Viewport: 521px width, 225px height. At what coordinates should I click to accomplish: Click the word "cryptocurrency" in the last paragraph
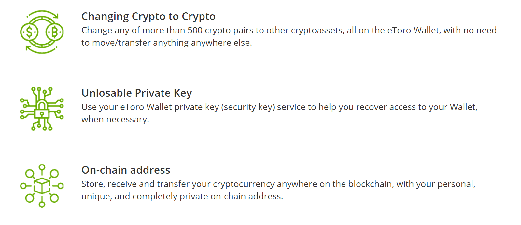tap(244, 184)
